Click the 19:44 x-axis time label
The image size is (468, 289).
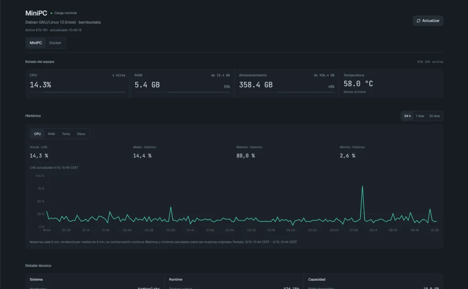click(47, 230)
